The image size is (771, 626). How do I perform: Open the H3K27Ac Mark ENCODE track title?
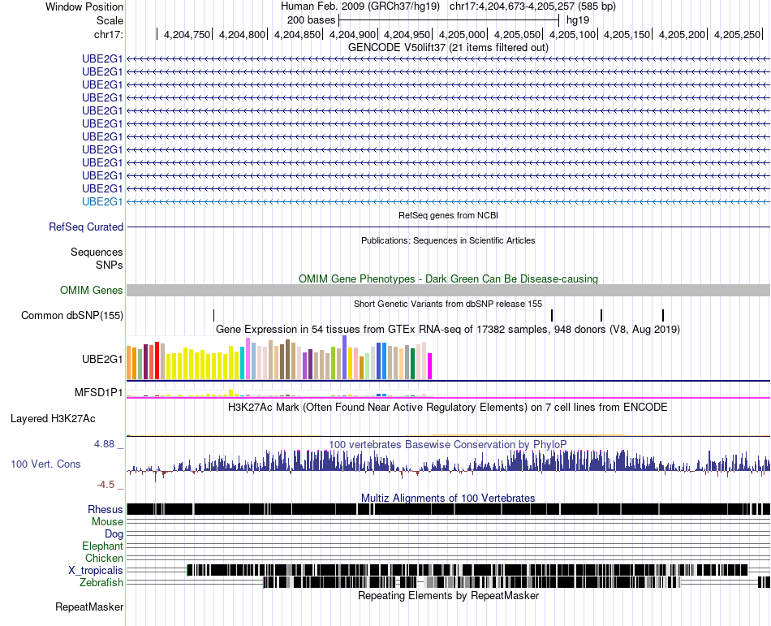click(448, 407)
